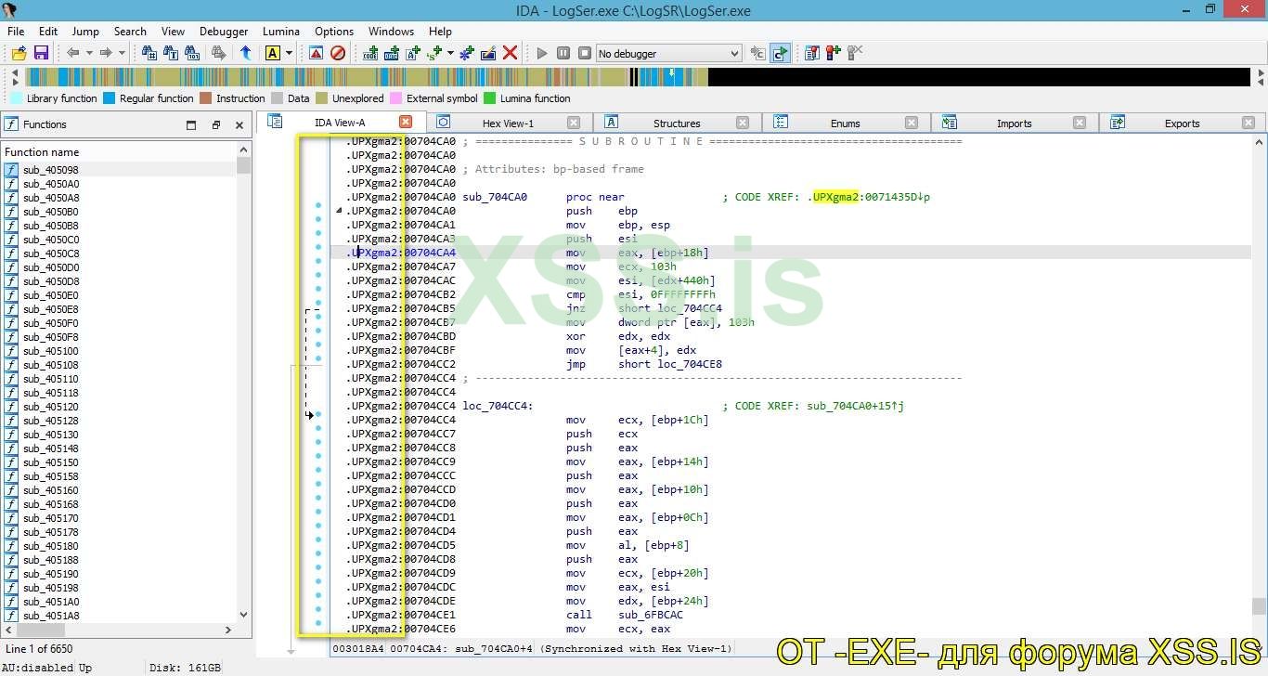The height and width of the screenshot is (676, 1268).
Task: Terminate the process with the stop button
Action: [x=585, y=53]
